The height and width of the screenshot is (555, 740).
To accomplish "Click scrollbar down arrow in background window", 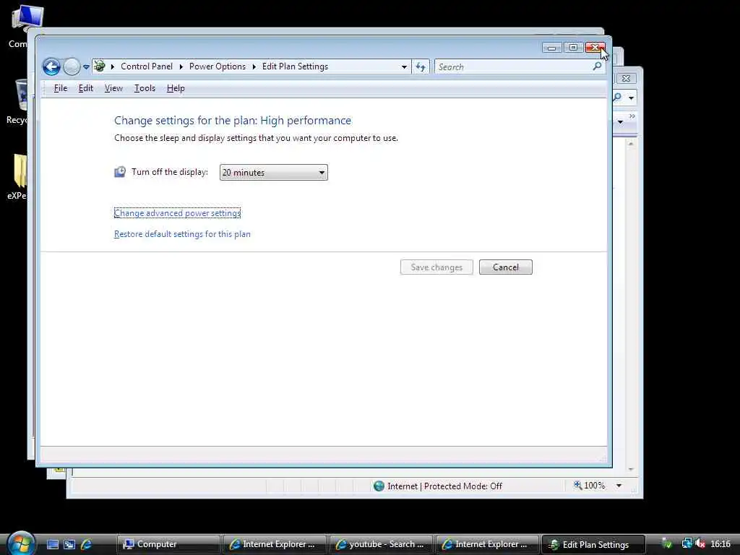I will pos(631,469).
